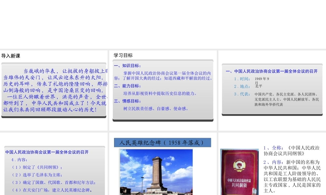
Task: Click the banner 人民英雄纪念碑（1958年落成）
Action: (x=163, y=143)
